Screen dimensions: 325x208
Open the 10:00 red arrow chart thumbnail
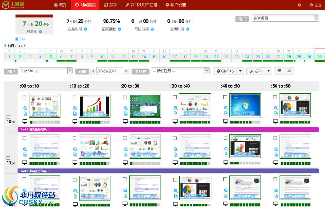click(94, 106)
